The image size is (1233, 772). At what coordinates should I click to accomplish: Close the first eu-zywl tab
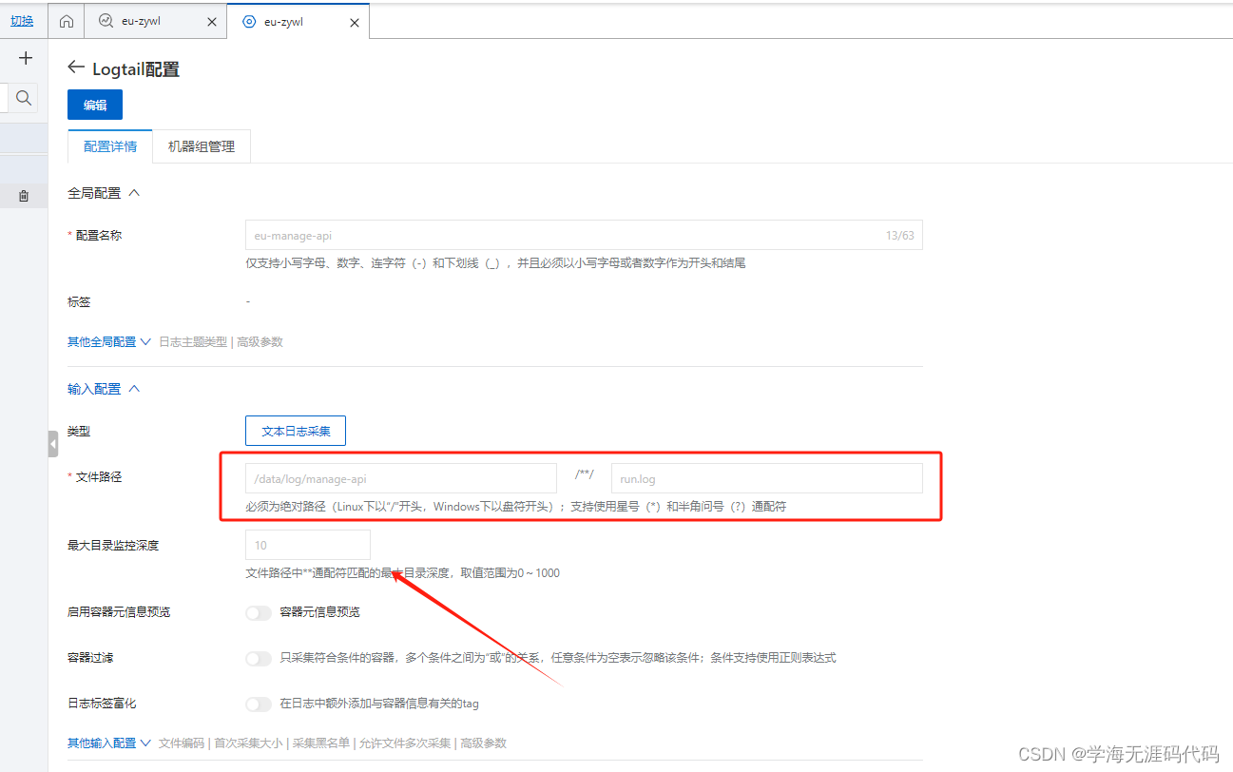coord(211,22)
